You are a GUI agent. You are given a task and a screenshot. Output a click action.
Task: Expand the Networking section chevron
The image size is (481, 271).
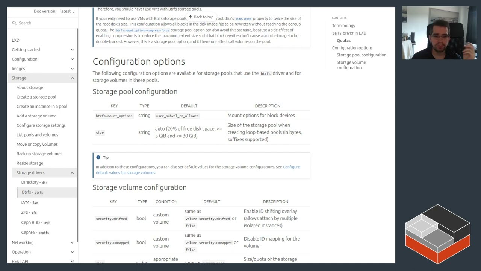(72, 242)
